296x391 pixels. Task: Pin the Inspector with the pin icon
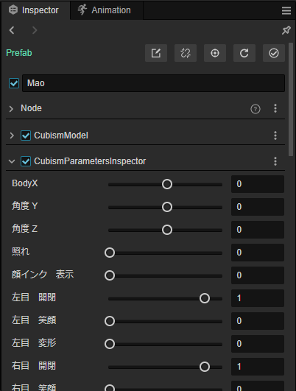pyautogui.click(x=286, y=30)
